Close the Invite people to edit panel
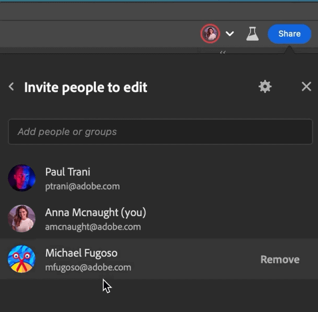Viewport: 318px width, 312px height. coord(306,87)
